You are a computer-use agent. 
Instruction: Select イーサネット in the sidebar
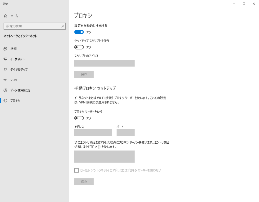tap(17, 59)
